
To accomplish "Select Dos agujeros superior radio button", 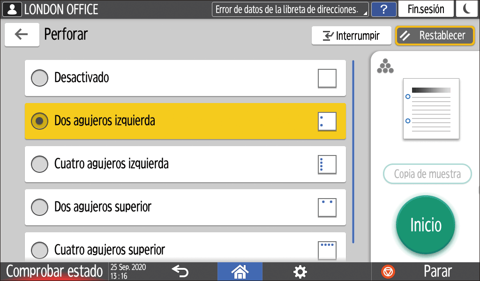I will point(40,207).
